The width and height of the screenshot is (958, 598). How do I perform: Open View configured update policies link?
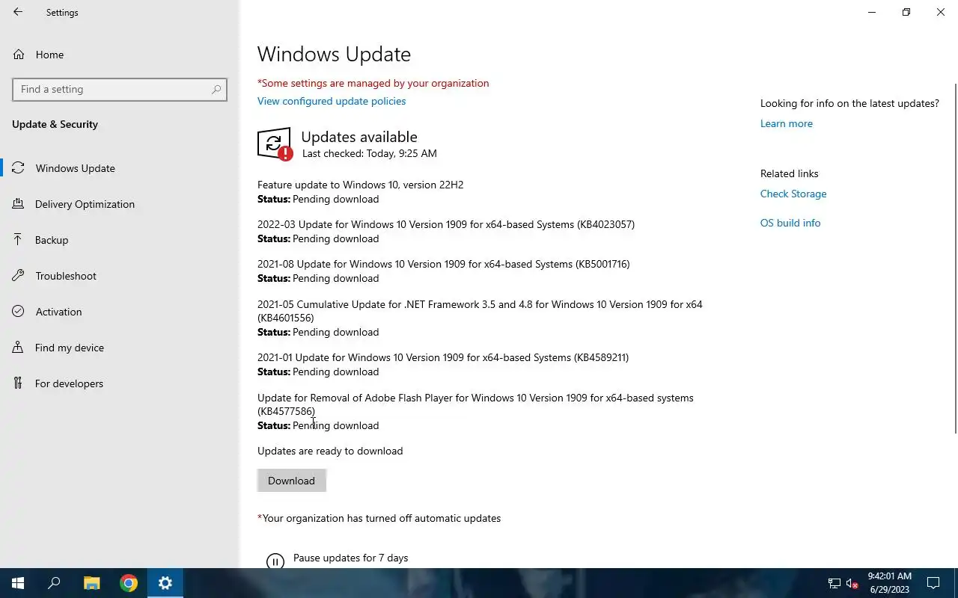click(x=332, y=101)
